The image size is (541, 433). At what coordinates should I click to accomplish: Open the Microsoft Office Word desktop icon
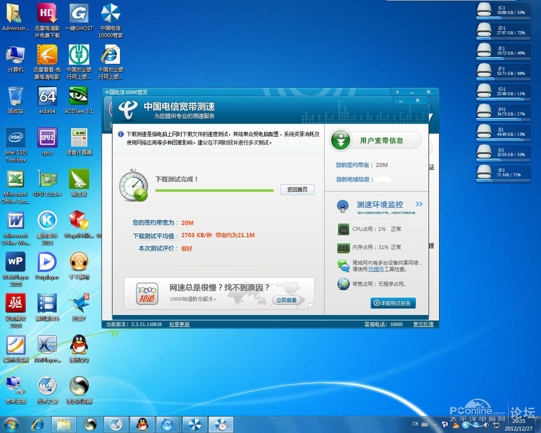(15, 228)
